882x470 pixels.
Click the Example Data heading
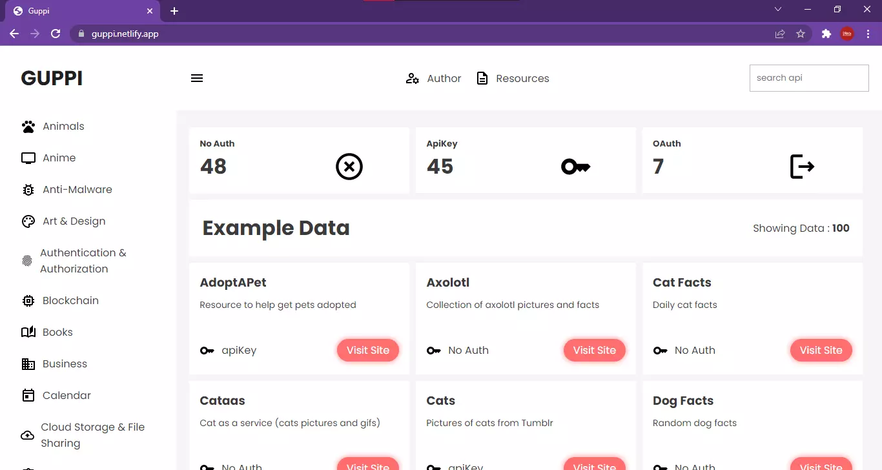click(x=276, y=228)
